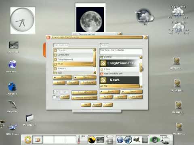
Task: Click the Categories Move up button
Action: [x=63, y=77]
